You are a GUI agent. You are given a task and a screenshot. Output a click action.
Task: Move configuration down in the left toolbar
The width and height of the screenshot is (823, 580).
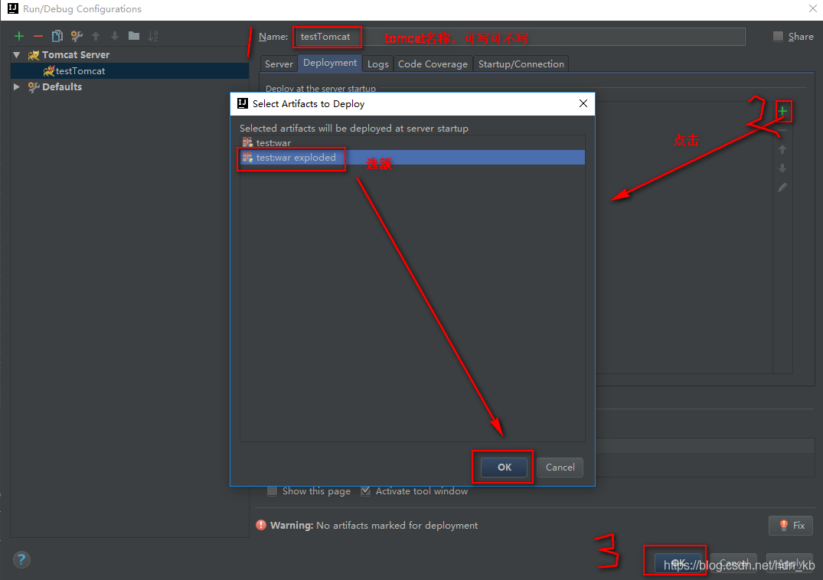coord(115,36)
